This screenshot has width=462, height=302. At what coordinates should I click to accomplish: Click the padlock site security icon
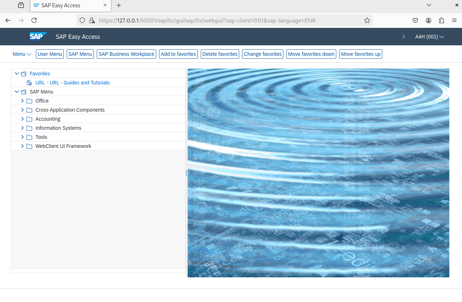point(92,20)
